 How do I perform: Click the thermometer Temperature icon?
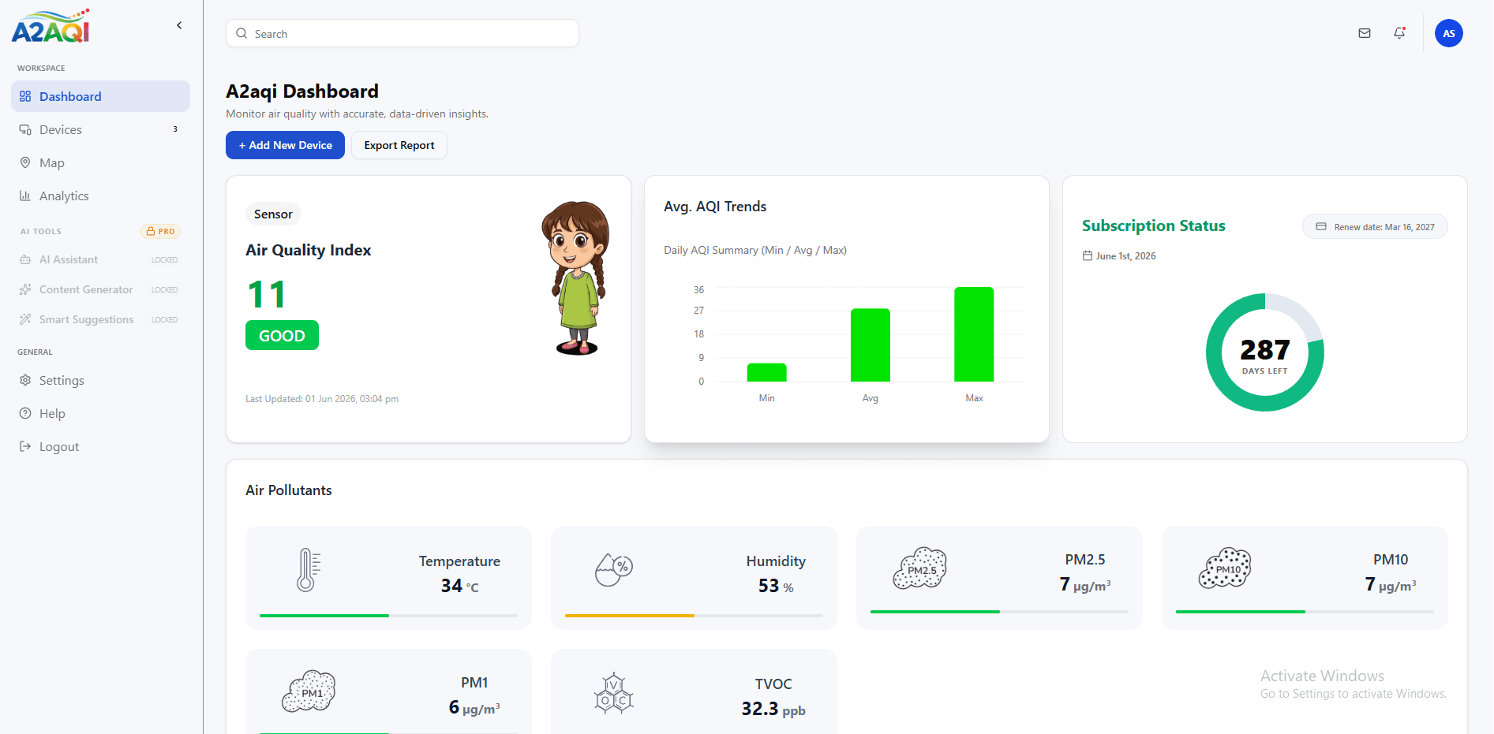[308, 570]
